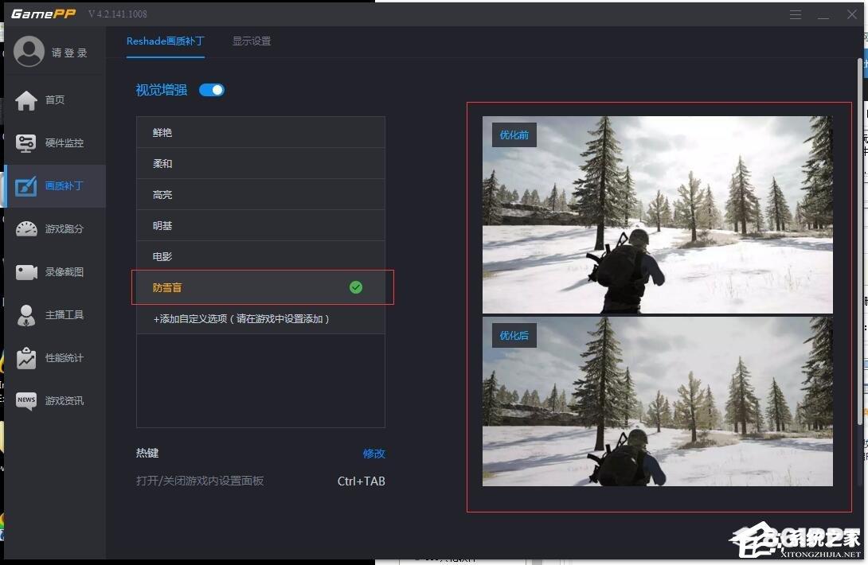Viewport: 868px width, 565px height.
Task: Toggle the 视觉增强 switch
Action: [x=212, y=90]
